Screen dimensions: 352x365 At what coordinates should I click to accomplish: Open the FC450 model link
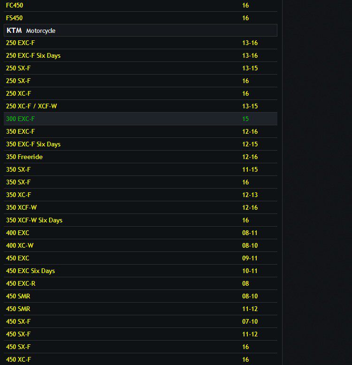coord(15,5)
